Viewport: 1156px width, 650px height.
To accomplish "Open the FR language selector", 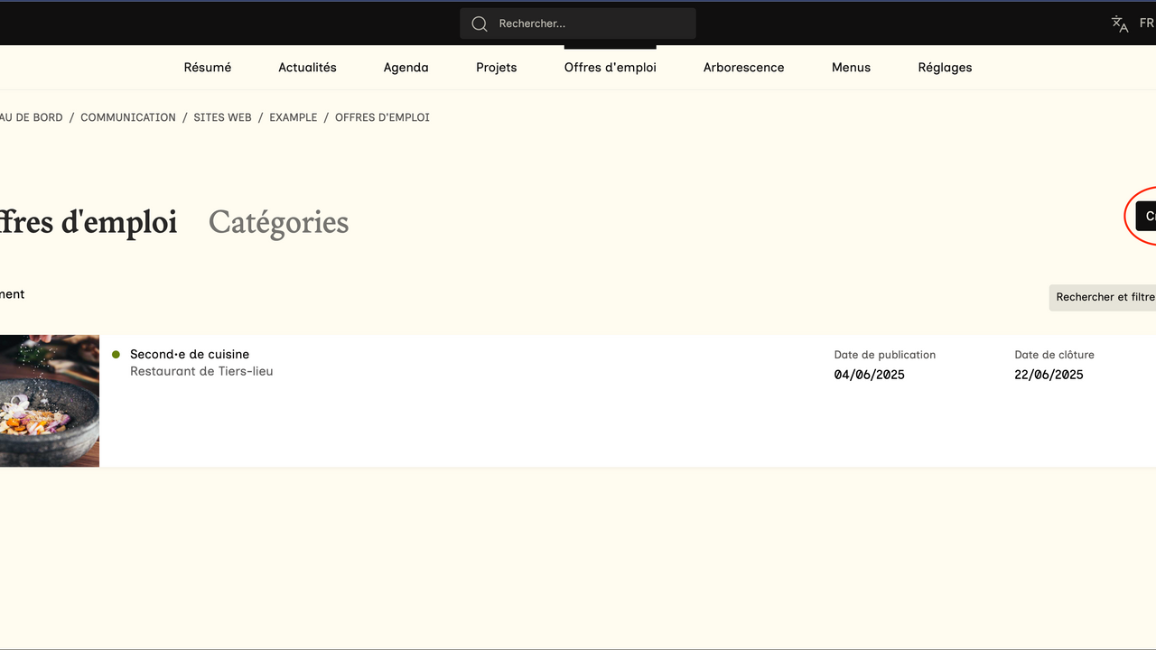I will pos(1146,23).
